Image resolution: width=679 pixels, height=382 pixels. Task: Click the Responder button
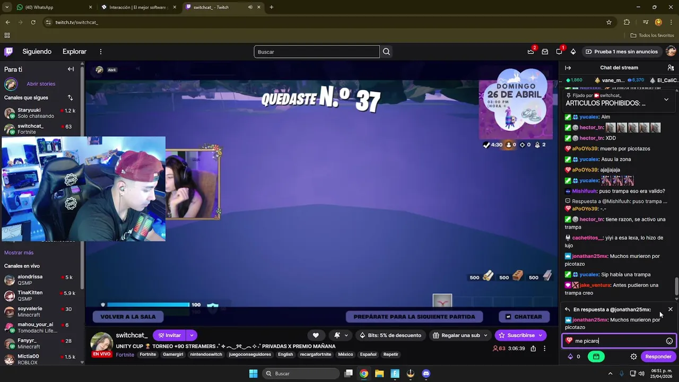pyautogui.click(x=658, y=357)
